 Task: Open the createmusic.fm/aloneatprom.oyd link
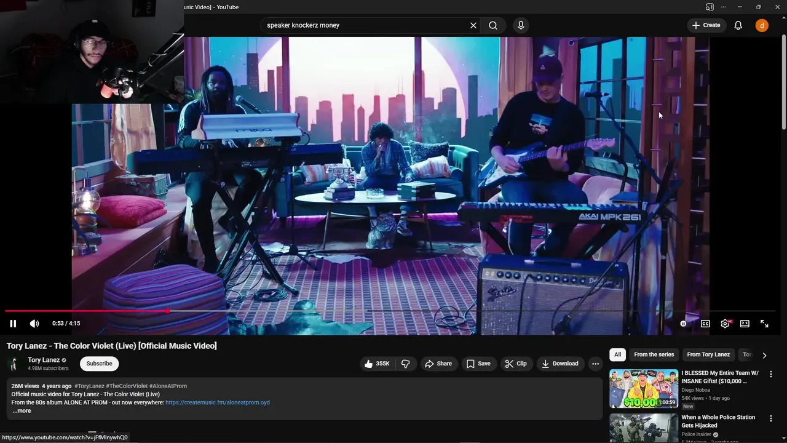tap(218, 402)
